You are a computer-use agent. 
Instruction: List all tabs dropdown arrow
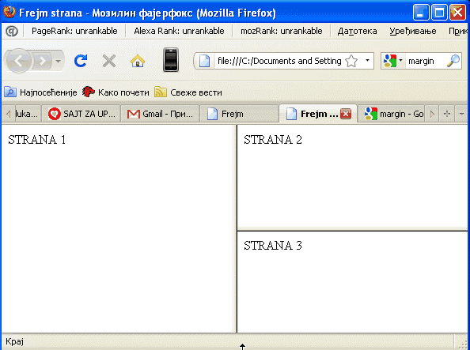coord(461,114)
